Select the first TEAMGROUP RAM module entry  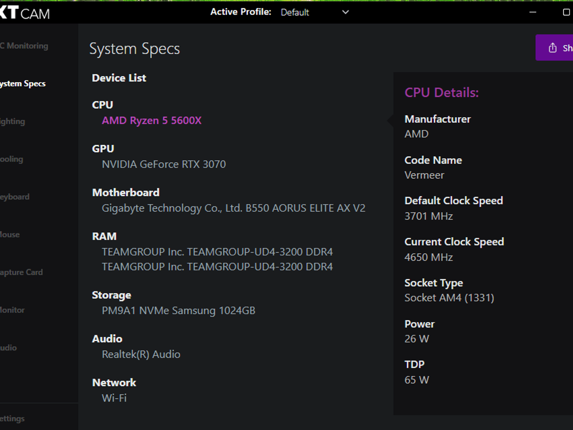click(217, 252)
